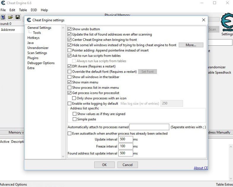Enable Only show processes with an icon

coord(74,98)
